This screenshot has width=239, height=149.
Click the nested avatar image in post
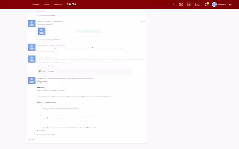(41, 31)
